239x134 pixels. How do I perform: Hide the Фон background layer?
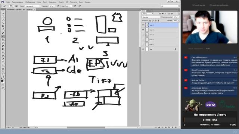pos(143,49)
